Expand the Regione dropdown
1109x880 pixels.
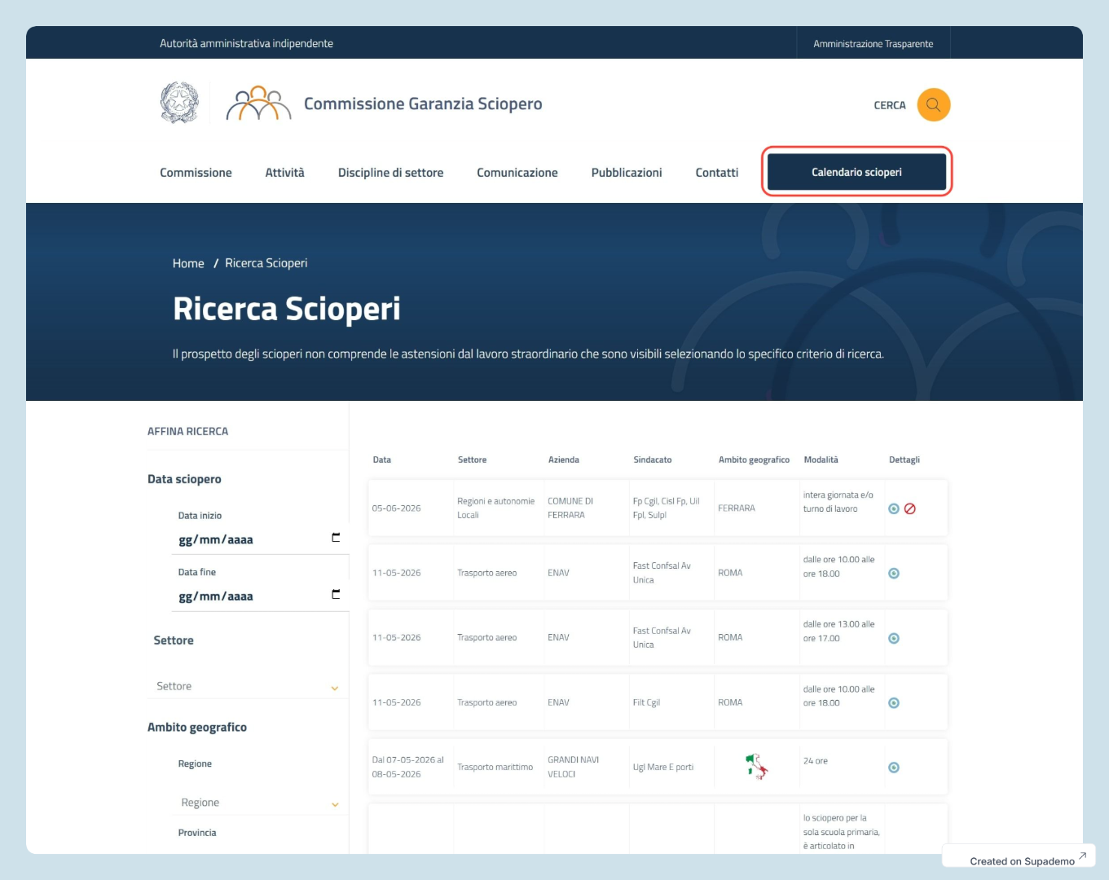(259, 803)
